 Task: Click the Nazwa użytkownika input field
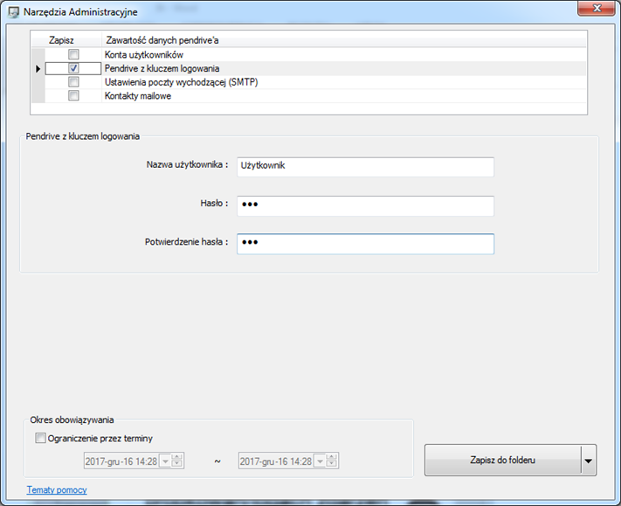tap(365, 167)
